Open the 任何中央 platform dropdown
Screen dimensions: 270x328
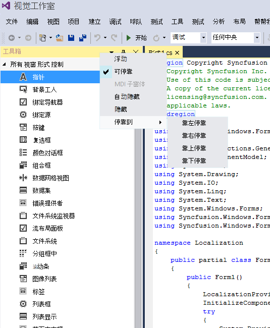[x=257, y=38]
